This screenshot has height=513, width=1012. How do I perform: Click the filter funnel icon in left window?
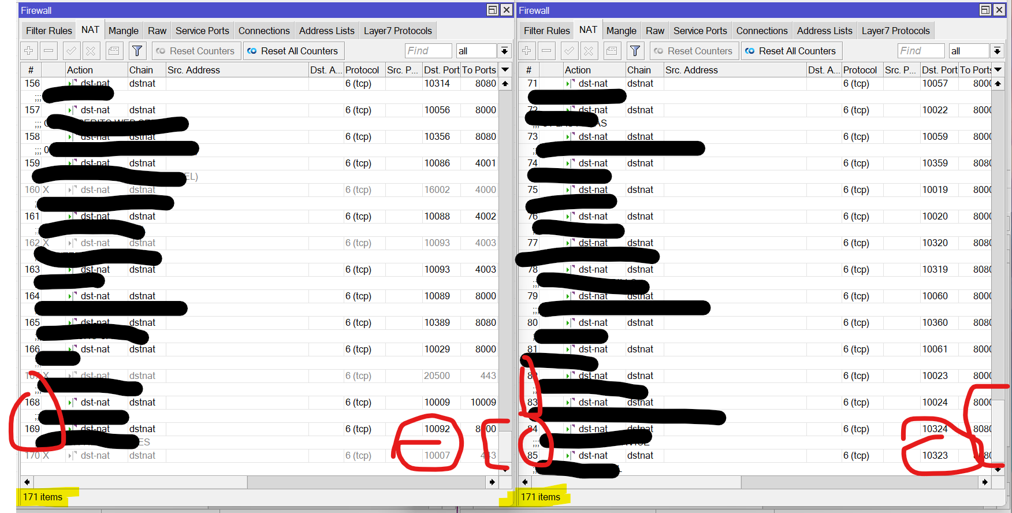[137, 51]
